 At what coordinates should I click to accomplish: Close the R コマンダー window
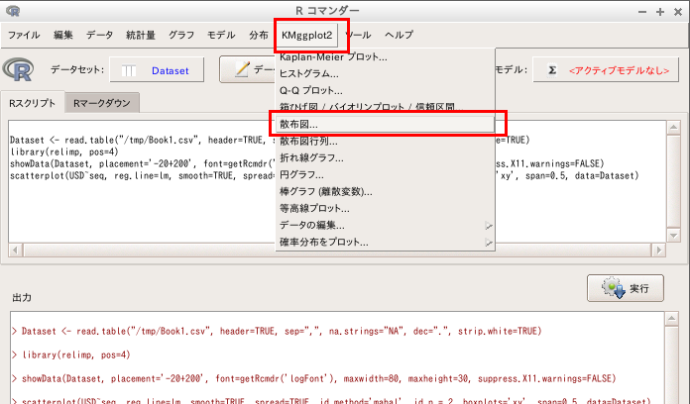[678, 12]
